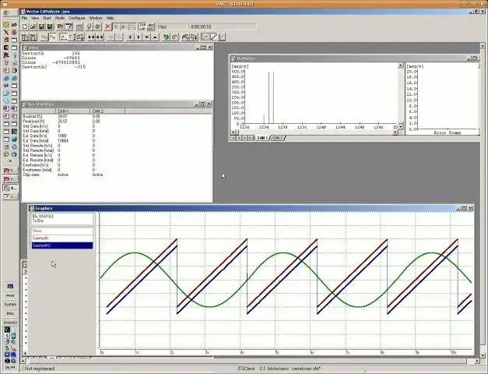Click the down arrow icon in graphics toolbar
Screen dimensions: 488x374
pos(147,37)
